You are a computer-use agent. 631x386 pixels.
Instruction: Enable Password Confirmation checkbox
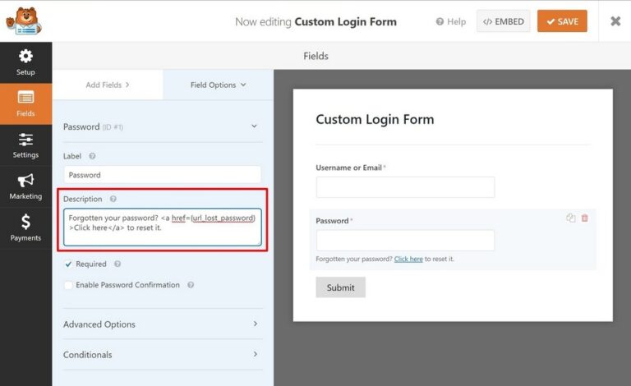(x=68, y=285)
